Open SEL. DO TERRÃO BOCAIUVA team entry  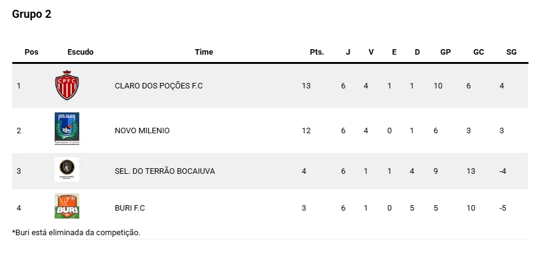point(165,171)
